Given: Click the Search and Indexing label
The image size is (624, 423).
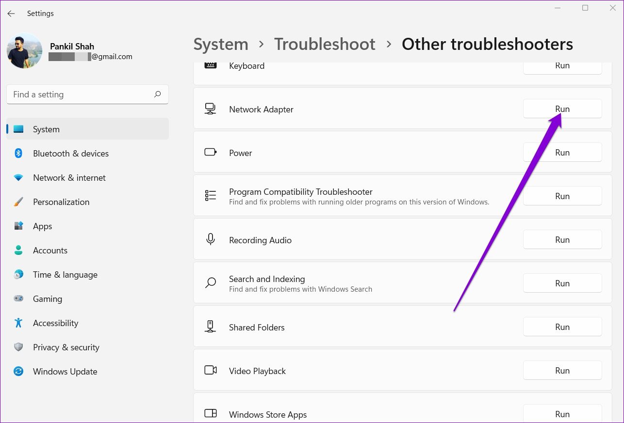Looking at the screenshot, I should pyautogui.click(x=267, y=279).
